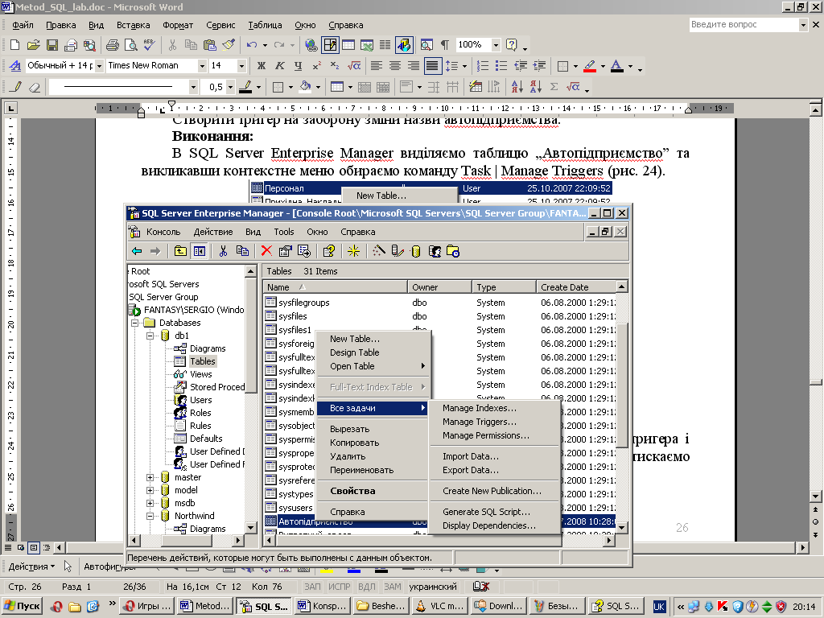The width and height of the screenshot is (824, 618).
Task: Insert a Microsoft Excel worksheet
Action: tap(367, 45)
